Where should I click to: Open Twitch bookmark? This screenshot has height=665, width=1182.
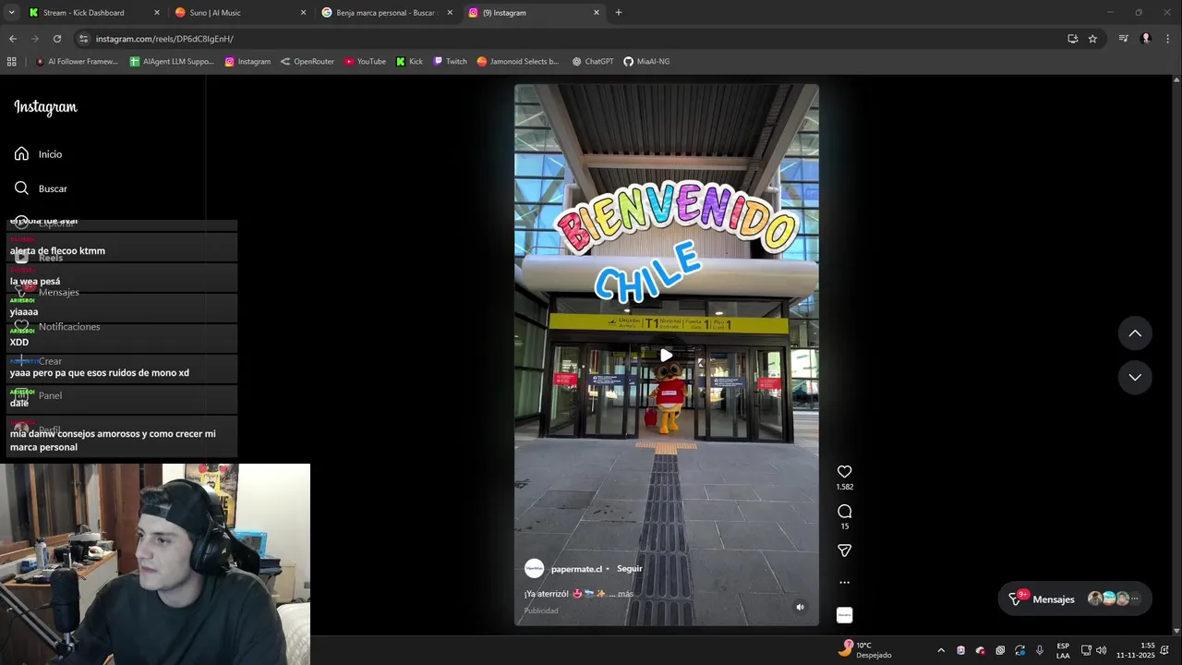point(450,62)
